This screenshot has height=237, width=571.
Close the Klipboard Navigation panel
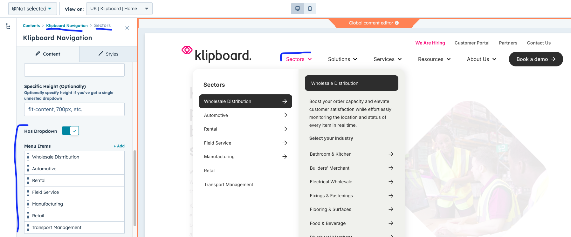point(127,28)
